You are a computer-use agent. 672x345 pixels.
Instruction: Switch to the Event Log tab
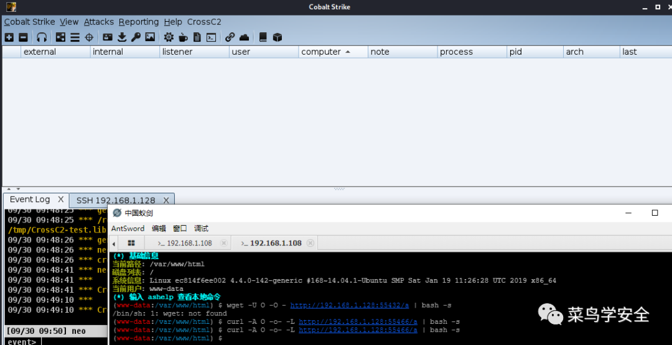click(30, 200)
